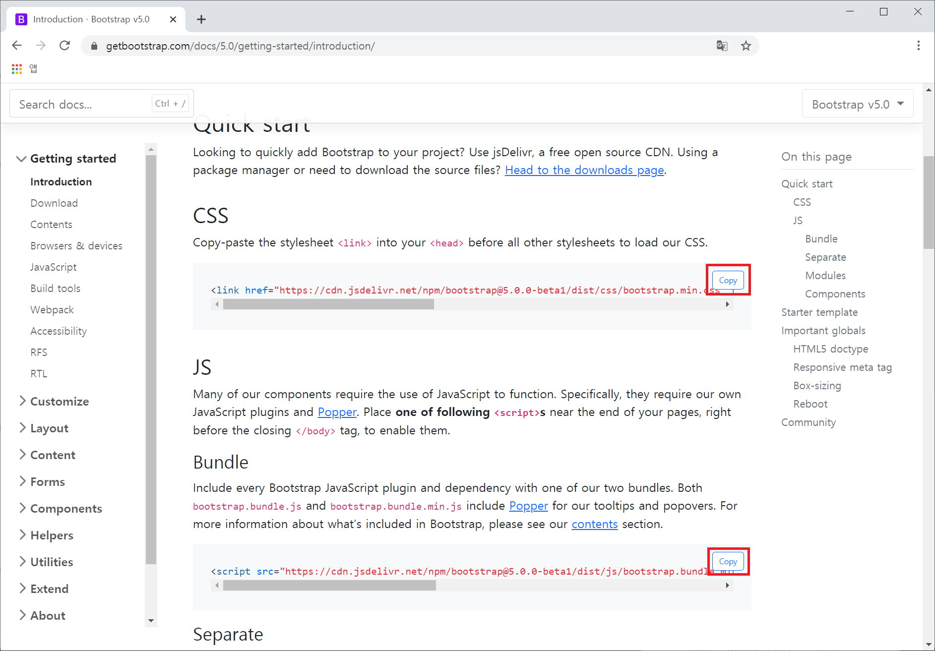Click the Popper link in Bundle paragraph
The width and height of the screenshot is (935, 651).
pyautogui.click(x=528, y=506)
